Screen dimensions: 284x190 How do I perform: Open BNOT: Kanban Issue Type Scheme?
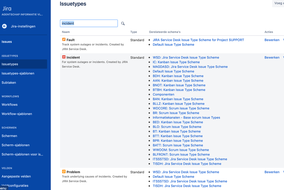(179, 85)
